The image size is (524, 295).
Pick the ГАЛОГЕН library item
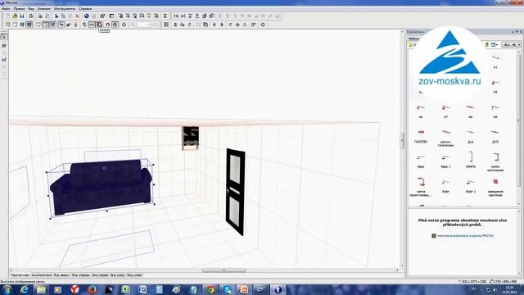coord(421,136)
